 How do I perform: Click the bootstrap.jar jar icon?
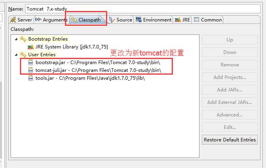coord(31,63)
